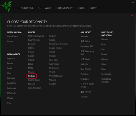Select United States region
Viewport: 136px width, 116px height.
click(x=13, y=36)
